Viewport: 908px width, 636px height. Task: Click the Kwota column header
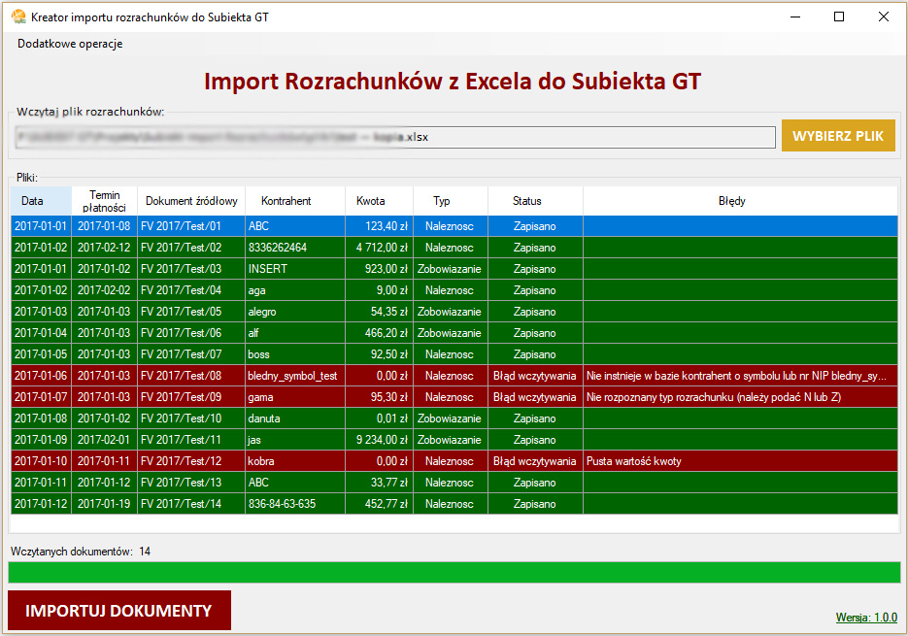(x=370, y=201)
